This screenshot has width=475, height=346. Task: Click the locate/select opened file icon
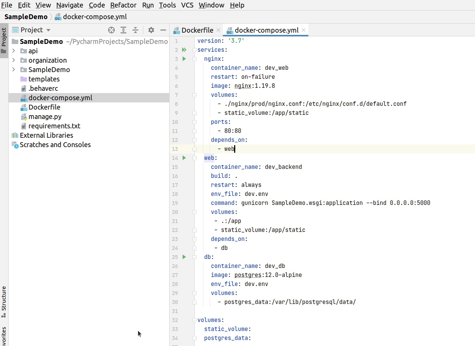111,30
